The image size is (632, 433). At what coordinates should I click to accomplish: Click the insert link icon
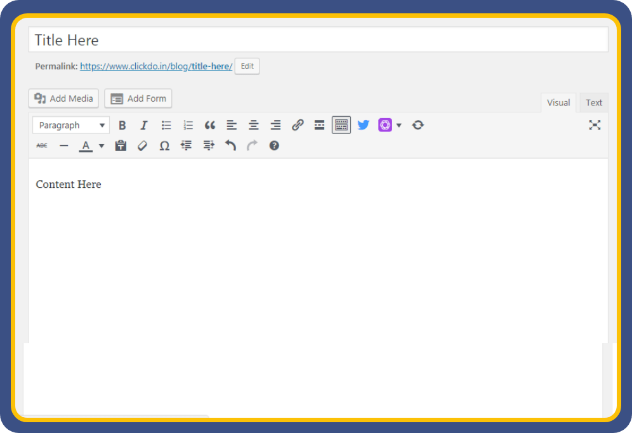click(298, 125)
